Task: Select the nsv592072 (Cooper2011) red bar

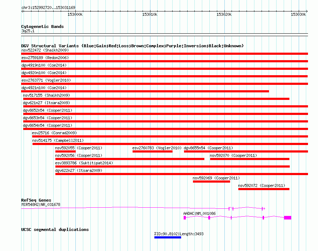Action: click(264, 189)
